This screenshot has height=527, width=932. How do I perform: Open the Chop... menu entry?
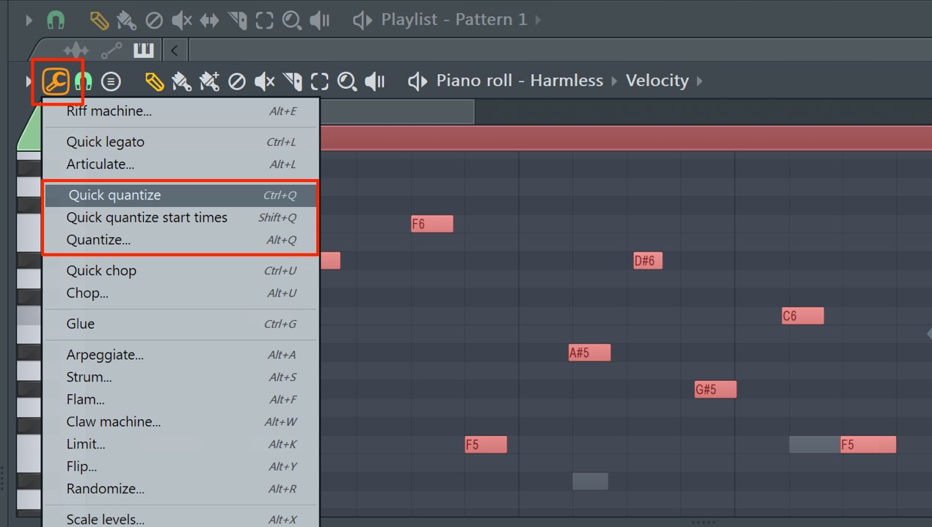click(181, 293)
